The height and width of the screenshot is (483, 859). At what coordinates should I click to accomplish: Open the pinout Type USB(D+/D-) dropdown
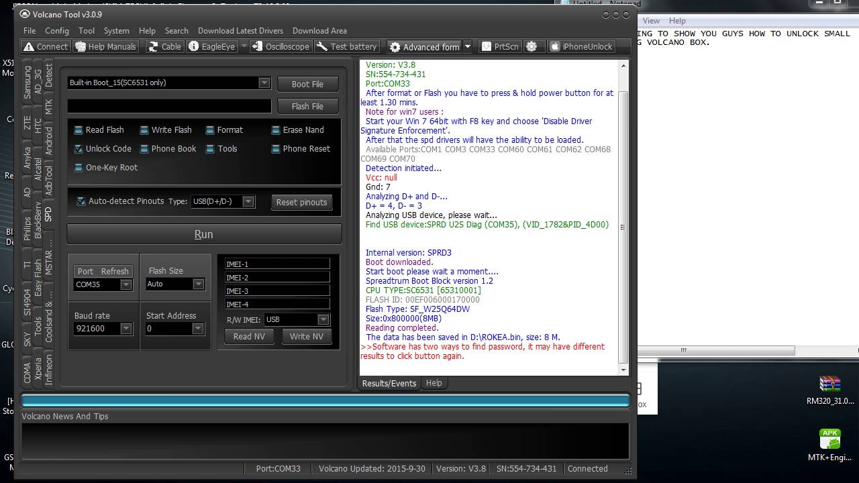coord(248,201)
